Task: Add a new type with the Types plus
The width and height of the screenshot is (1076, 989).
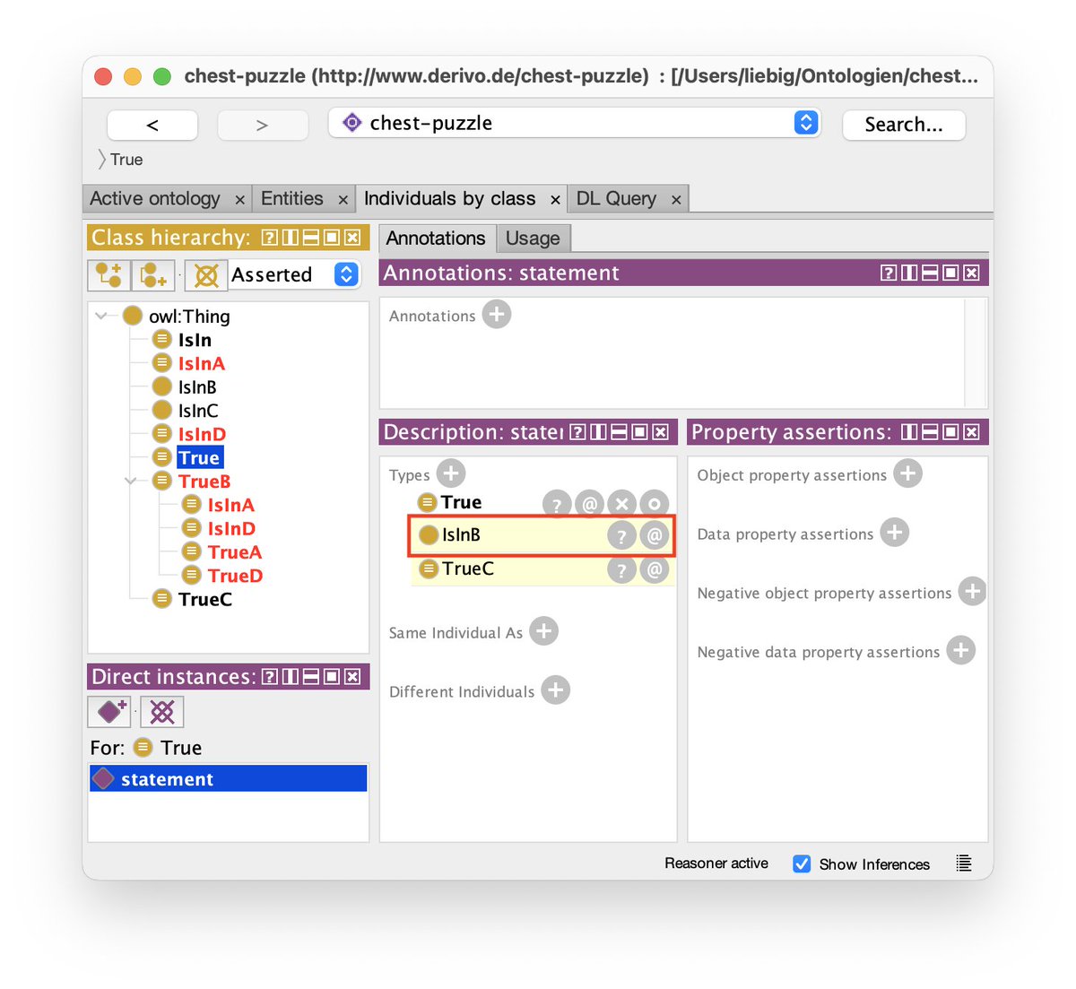Action: tap(451, 473)
